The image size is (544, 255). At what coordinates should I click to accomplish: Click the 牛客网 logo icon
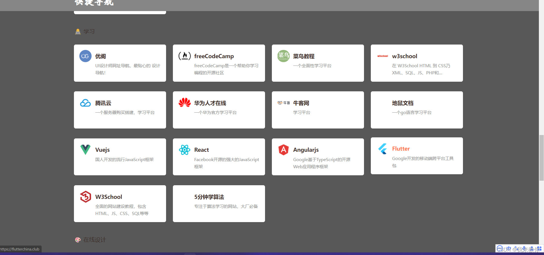coord(284,103)
